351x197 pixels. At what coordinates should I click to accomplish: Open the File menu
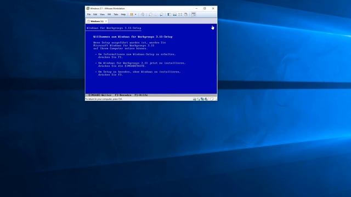pos(89,15)
